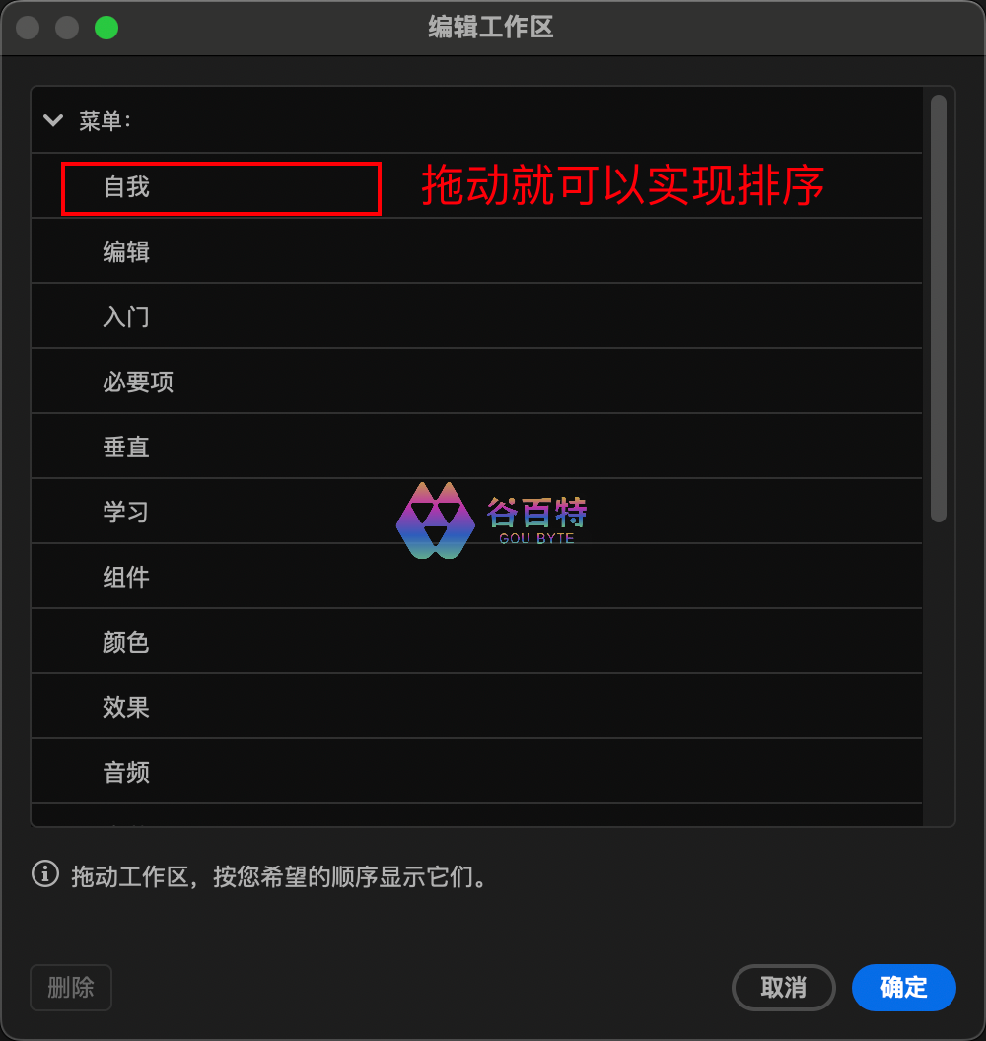The width and height of the screenshot is (986, 1041).
Task: Click the 编辑工作区 dialog title
Action: tap(491, 28)
